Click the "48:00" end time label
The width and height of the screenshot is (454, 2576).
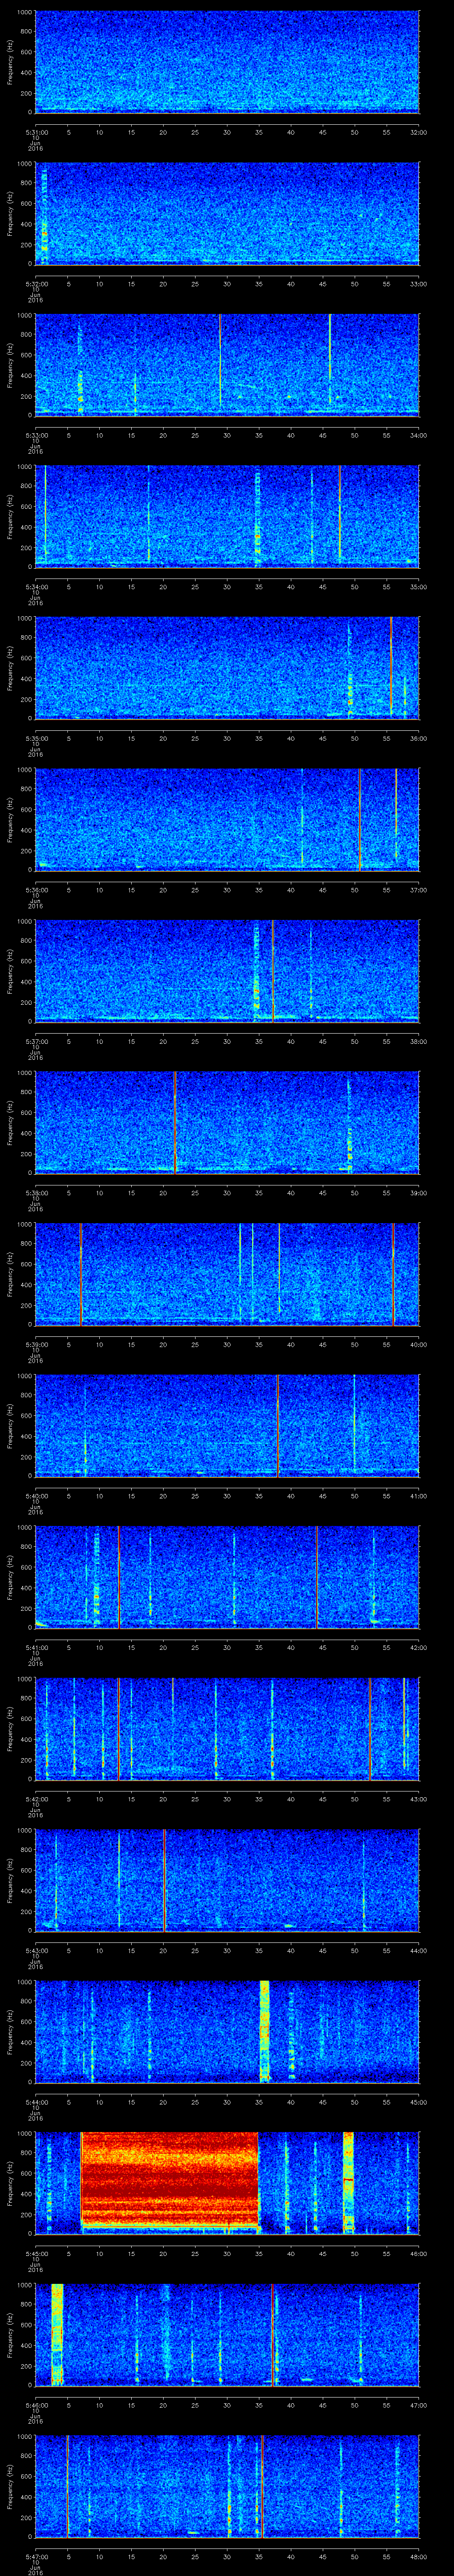pyautogui.click(x=418, y=2557)
